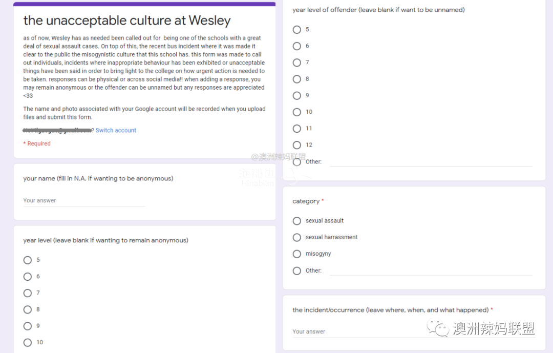Choose 'sexual harrassment' as the category
The image size is (553, 353).
pyautogui.click(x=297, y=237)
